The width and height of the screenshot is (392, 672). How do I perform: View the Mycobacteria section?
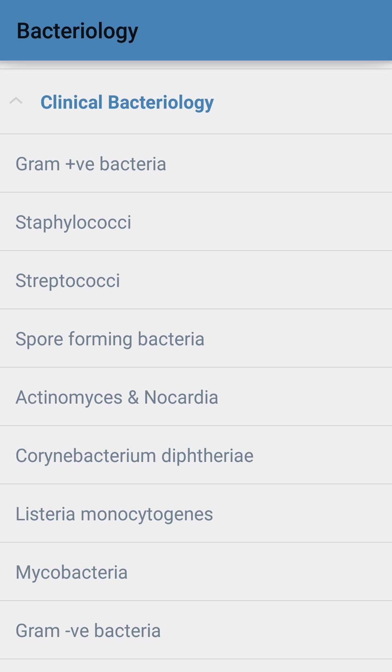(72, 572)
